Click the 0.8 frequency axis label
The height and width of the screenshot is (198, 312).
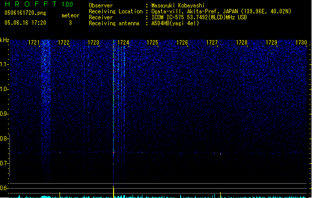click(x=3, y=139)
